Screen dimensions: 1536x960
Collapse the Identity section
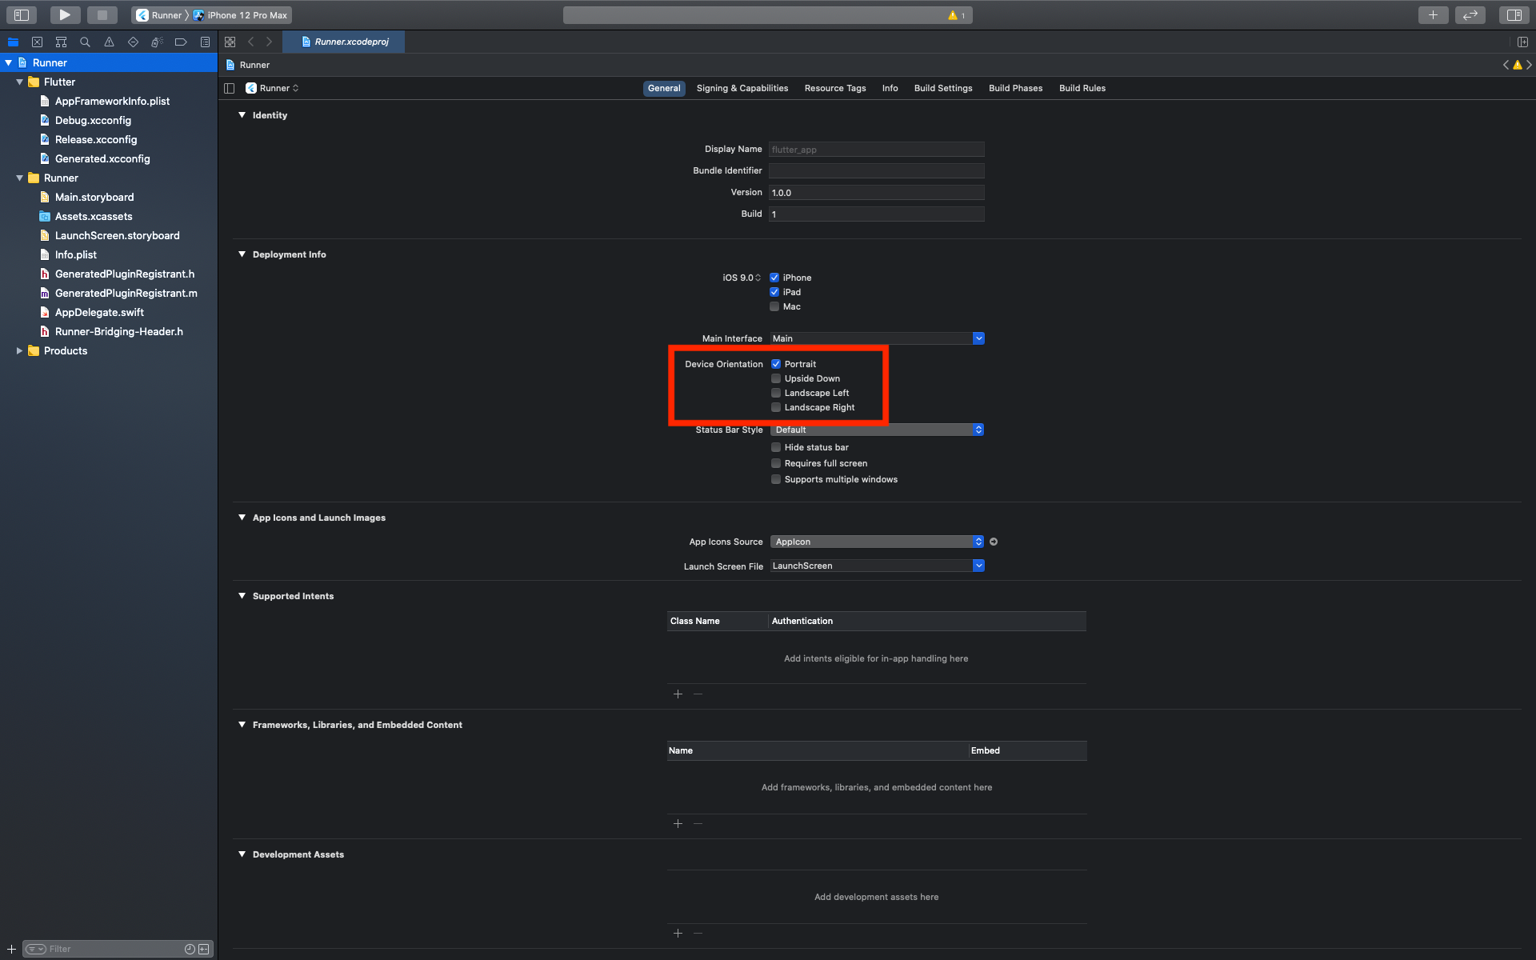coord(242,115)
